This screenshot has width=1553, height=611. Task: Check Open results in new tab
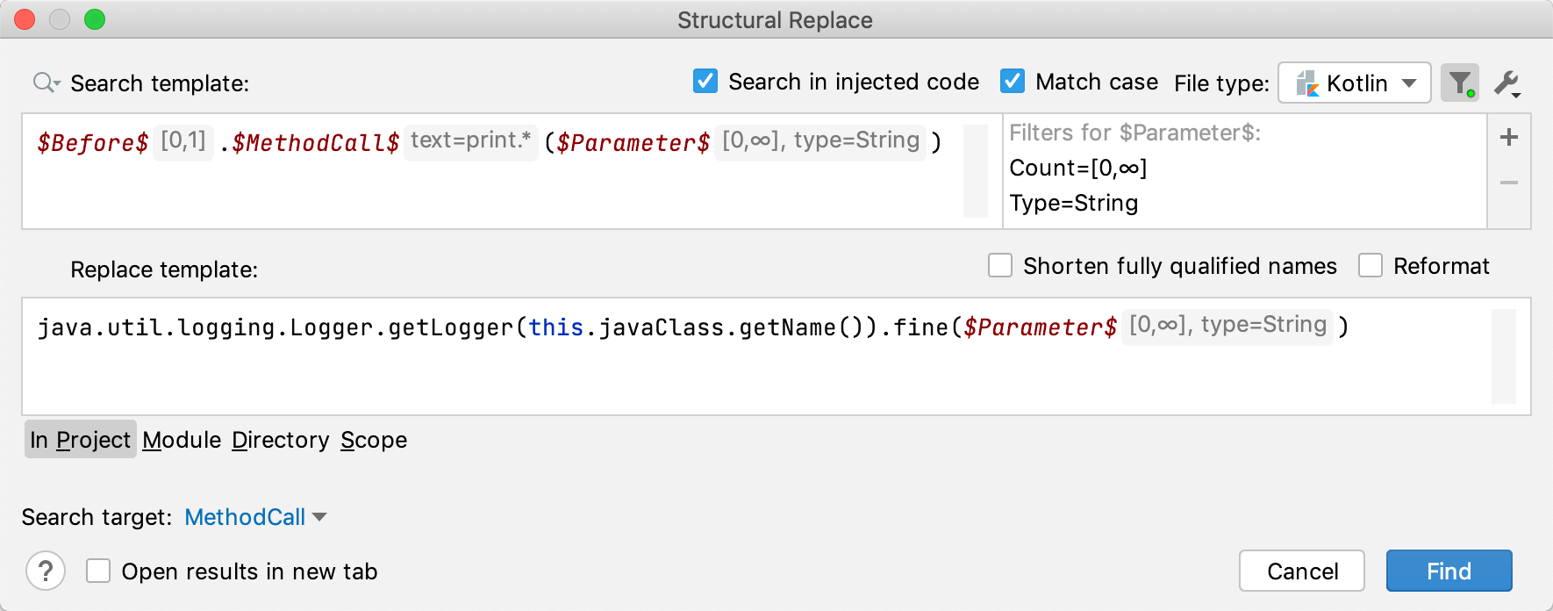98,571
